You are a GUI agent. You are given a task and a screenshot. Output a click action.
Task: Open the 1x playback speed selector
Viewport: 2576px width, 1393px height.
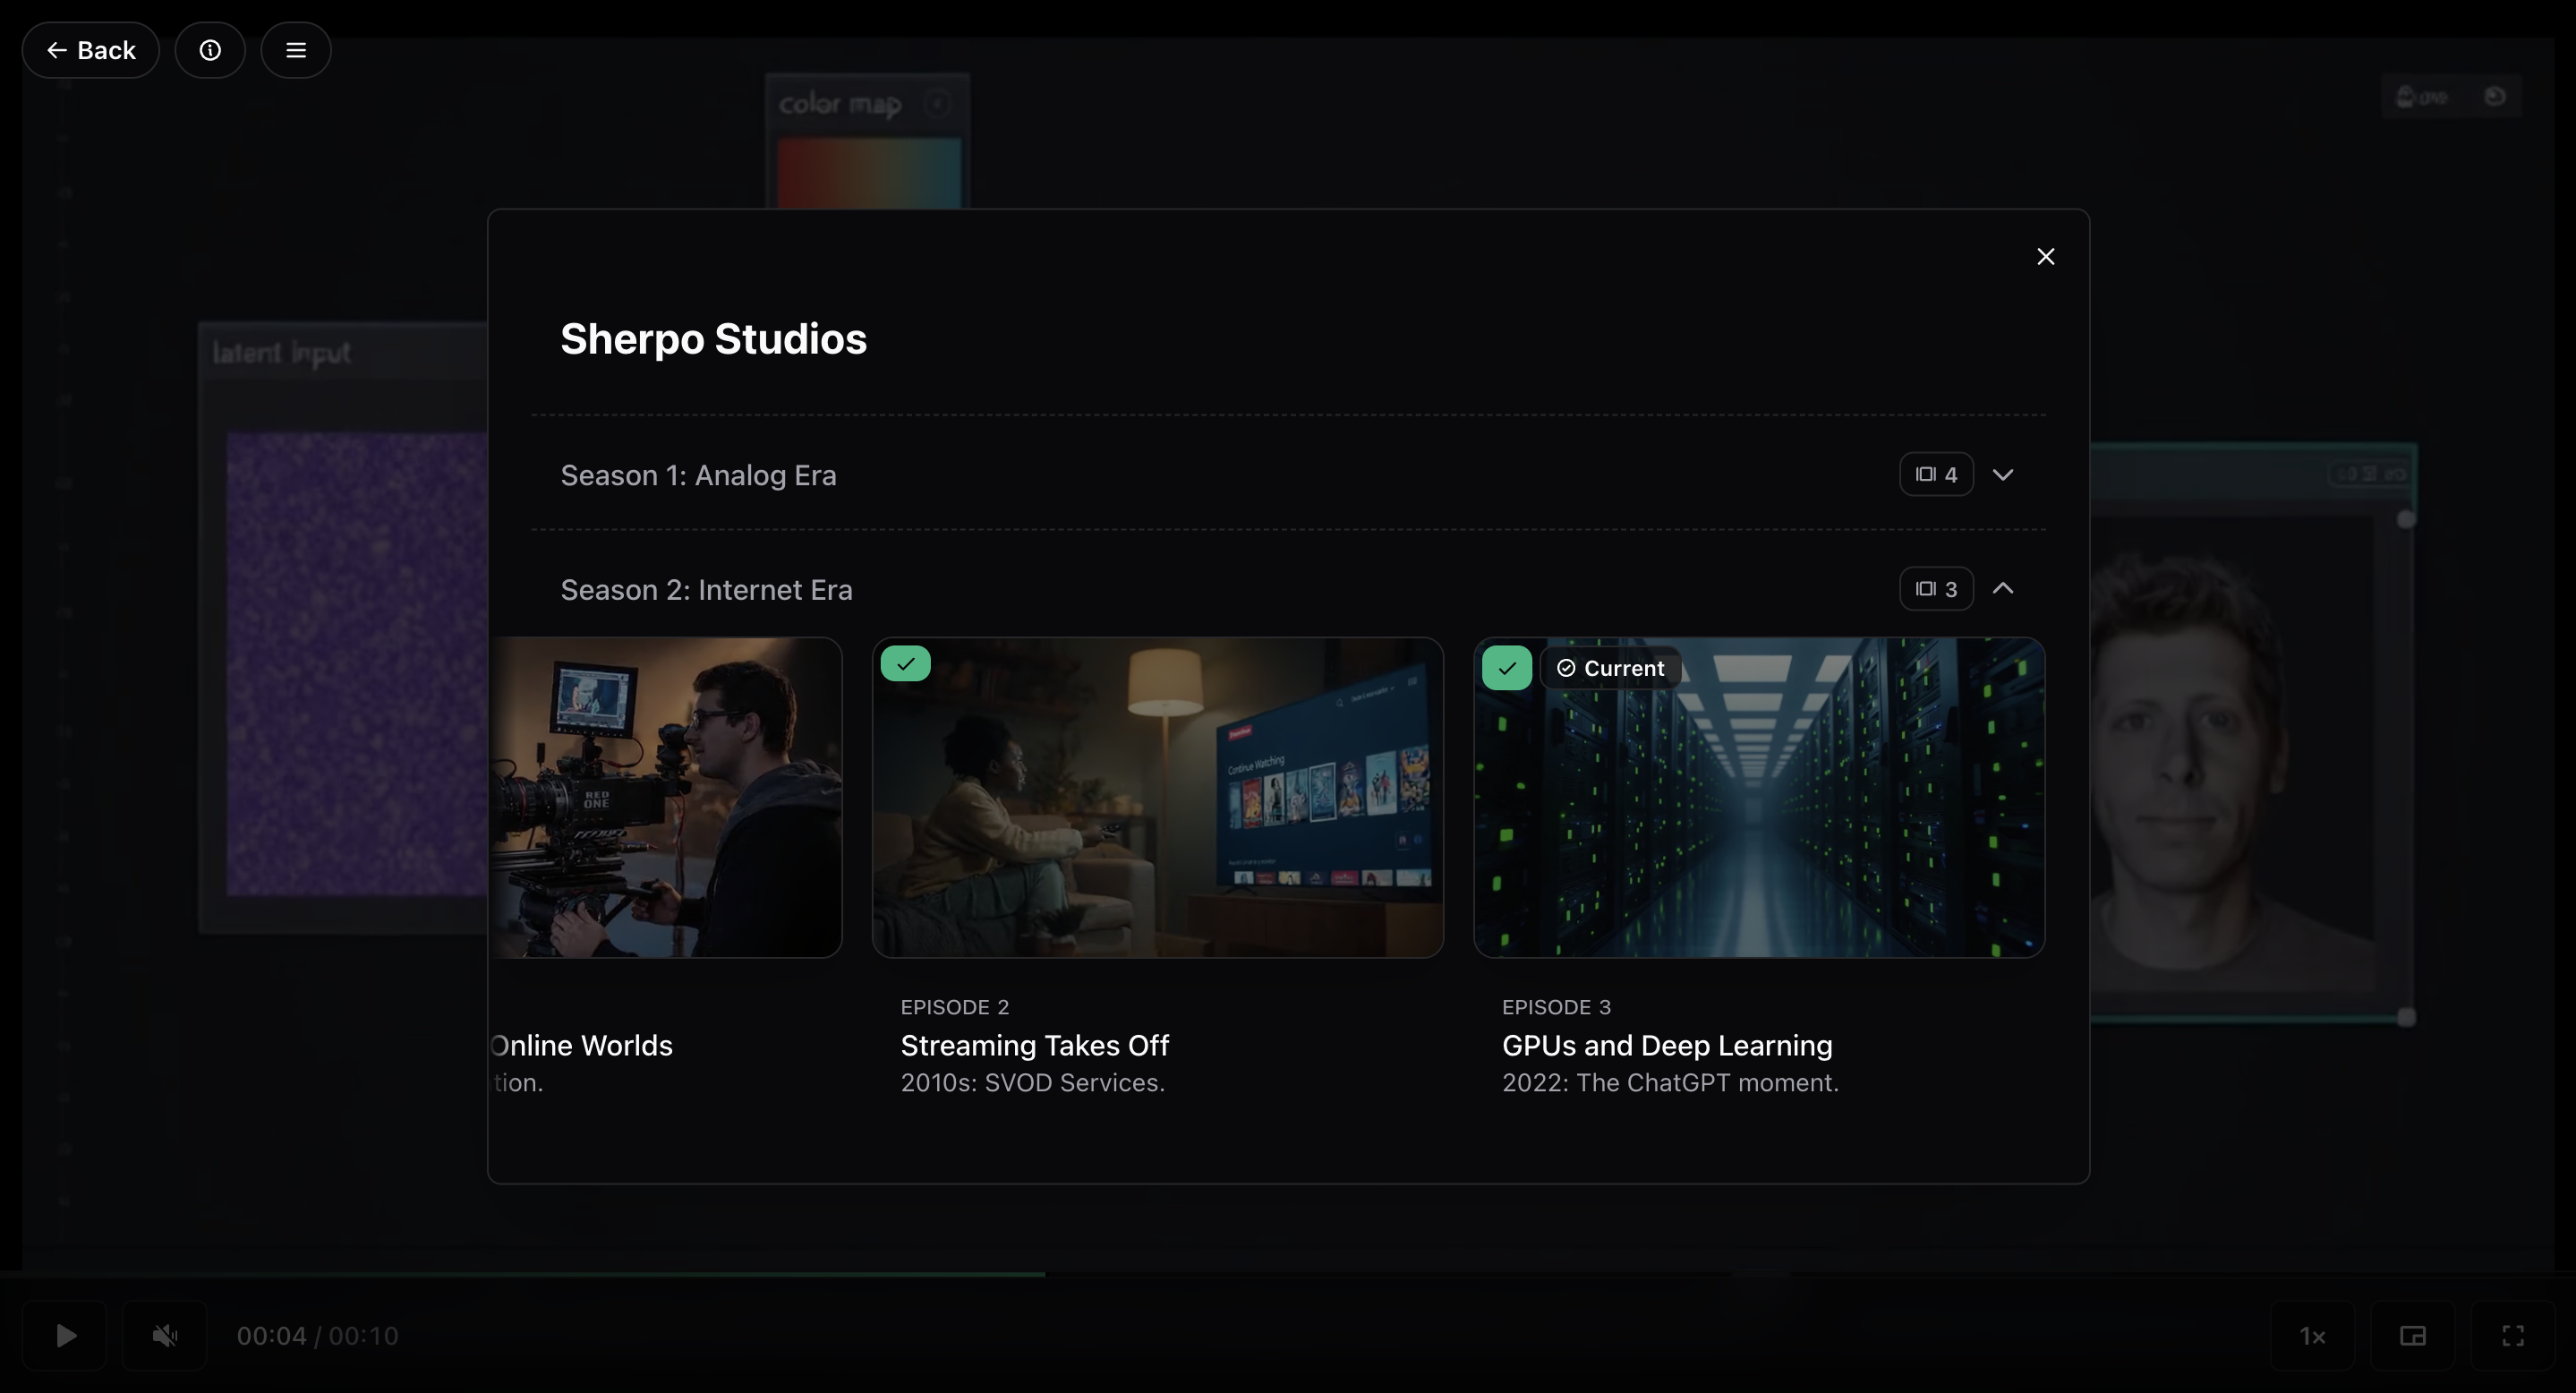click(2312, 1335)
